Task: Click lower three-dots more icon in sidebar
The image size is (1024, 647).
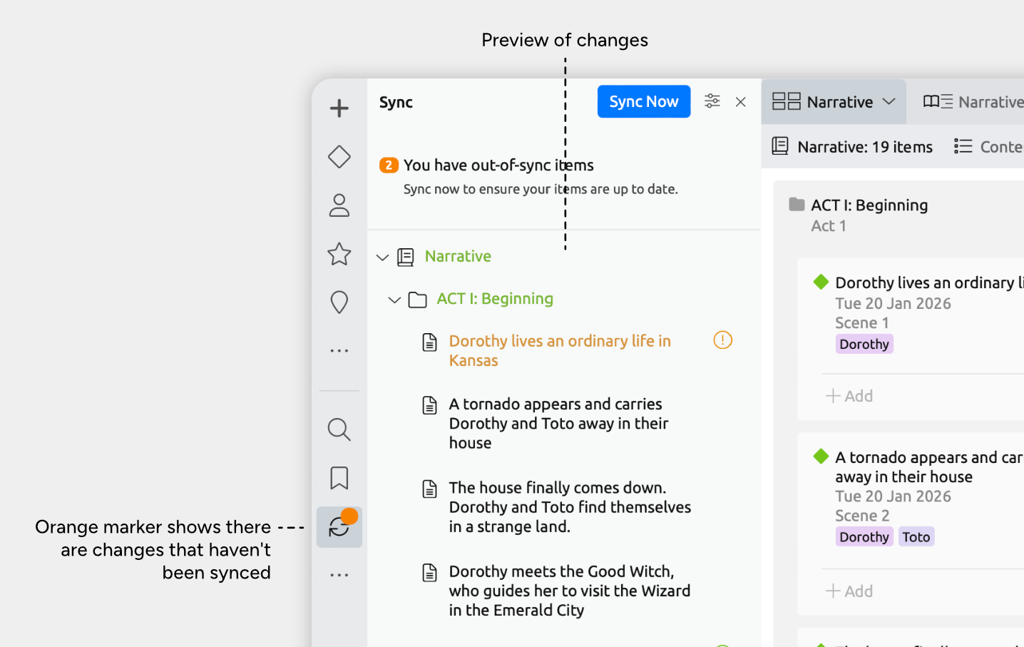Action: pyautogui.click(x=339, y=575)
